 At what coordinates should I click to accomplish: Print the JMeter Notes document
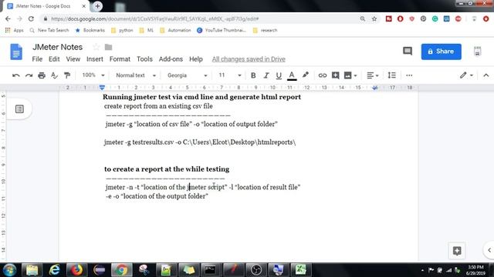42,75
